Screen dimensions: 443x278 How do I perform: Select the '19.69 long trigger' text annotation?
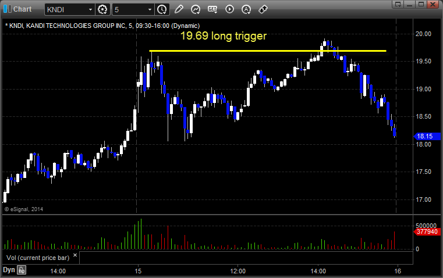[223, 36]
